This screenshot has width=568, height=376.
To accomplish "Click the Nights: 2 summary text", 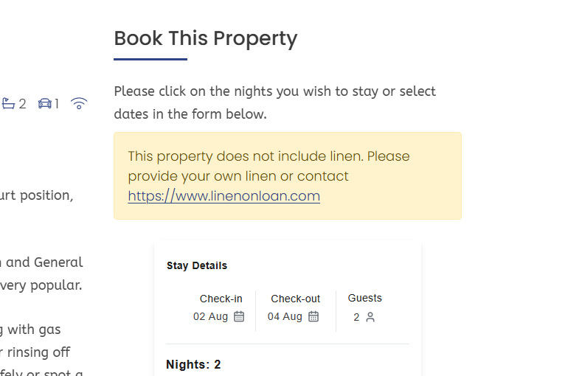I will (193, 364).
